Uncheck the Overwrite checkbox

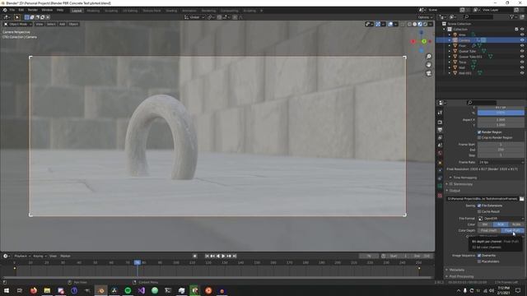(479, 256)
